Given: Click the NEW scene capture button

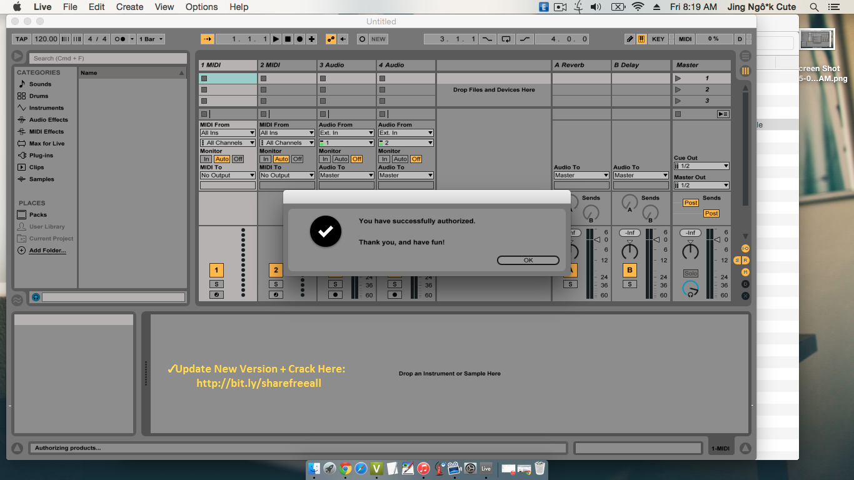Looking at the screenshot, I should click(378, 39).
